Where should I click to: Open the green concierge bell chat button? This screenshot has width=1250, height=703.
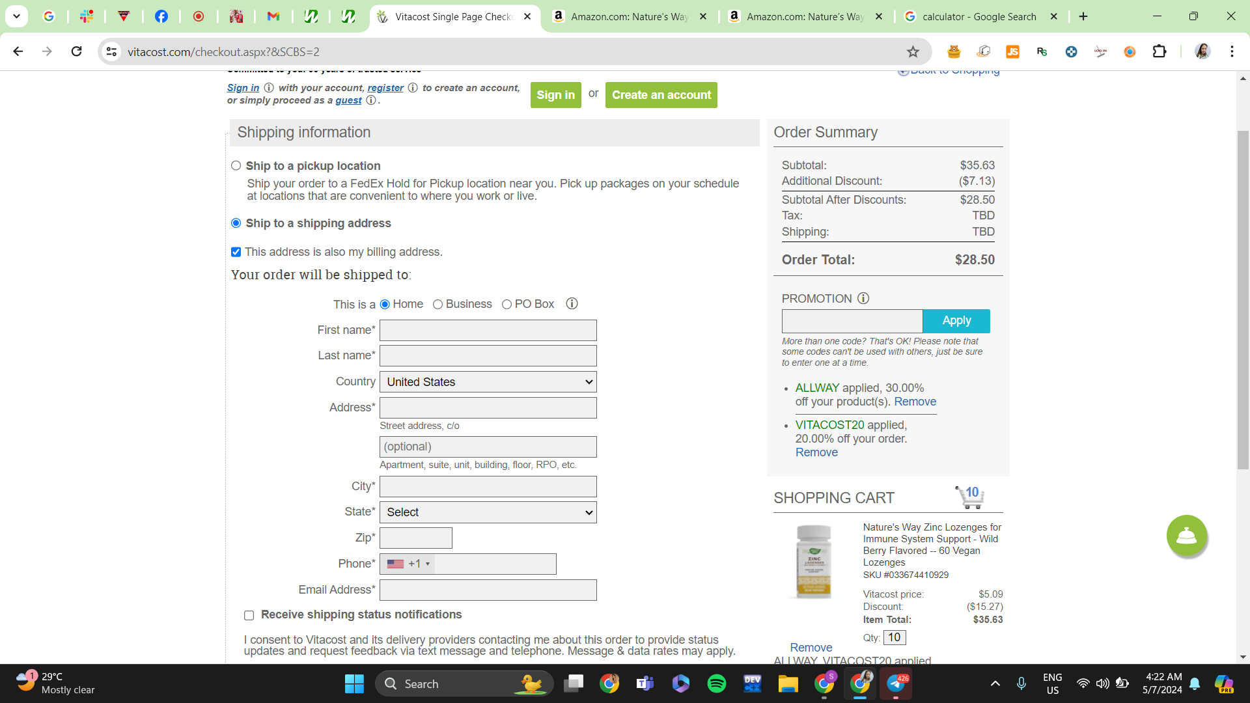tap(1186, 536)
